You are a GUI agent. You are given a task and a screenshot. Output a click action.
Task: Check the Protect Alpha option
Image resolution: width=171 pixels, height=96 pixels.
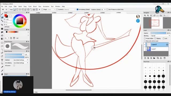145,38
